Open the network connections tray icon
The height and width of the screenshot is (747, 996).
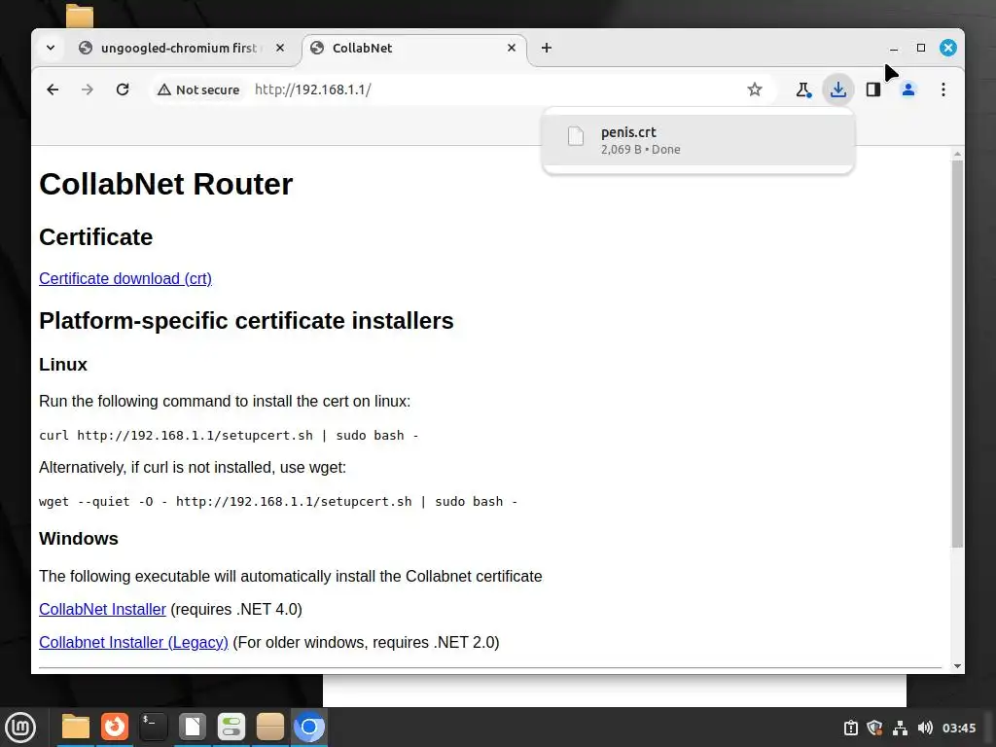[x=900, y=728]
